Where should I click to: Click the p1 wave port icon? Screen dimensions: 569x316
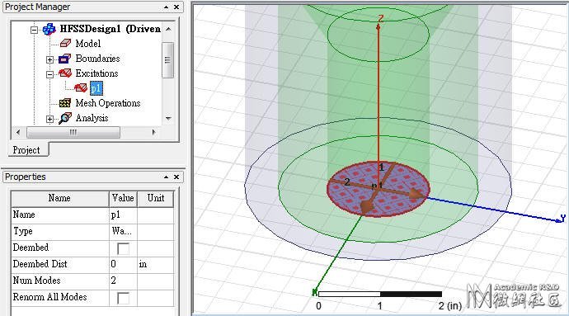click(x=81, y=88)
